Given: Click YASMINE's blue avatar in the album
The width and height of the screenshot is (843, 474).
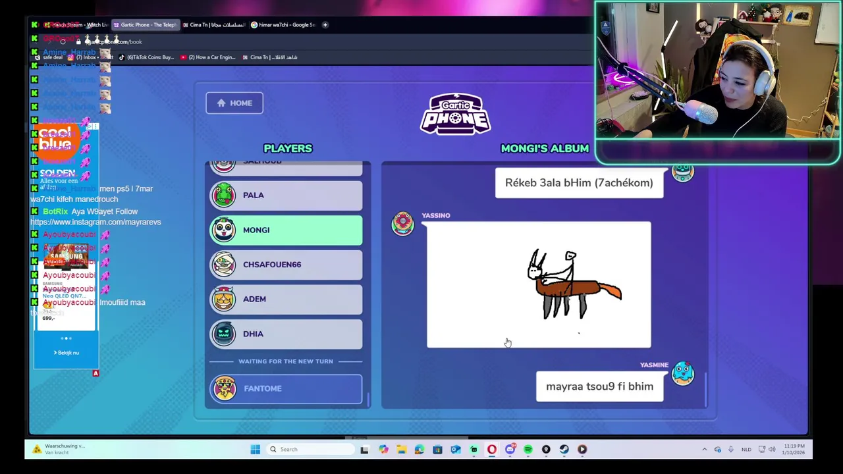Looking at the screenshot, I should point(683,373).
